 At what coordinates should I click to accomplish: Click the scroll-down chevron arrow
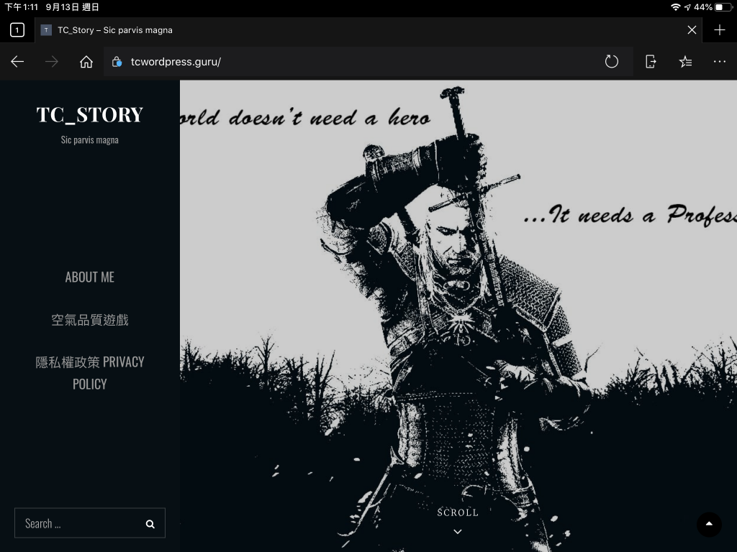tap(458, 532)
